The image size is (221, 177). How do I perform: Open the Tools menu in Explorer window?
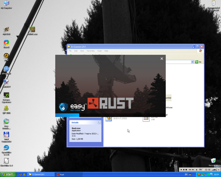click(x=99, y=51)
